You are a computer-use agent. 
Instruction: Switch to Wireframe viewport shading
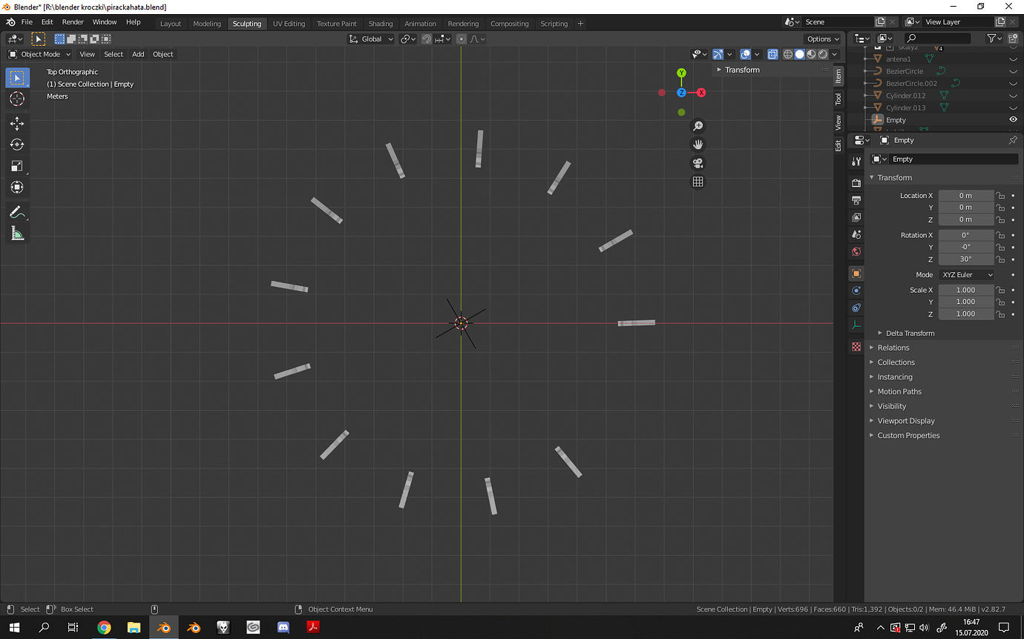click(788, 54)
